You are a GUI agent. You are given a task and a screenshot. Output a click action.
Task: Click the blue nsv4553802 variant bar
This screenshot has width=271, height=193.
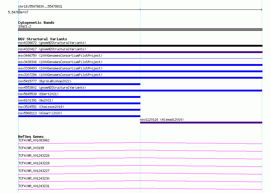tap(140, 91)
